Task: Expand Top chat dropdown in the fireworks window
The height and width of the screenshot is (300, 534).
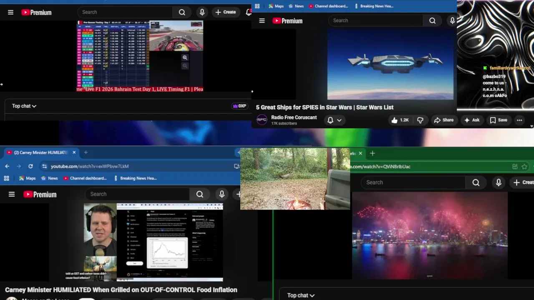Action: point(301,295)
